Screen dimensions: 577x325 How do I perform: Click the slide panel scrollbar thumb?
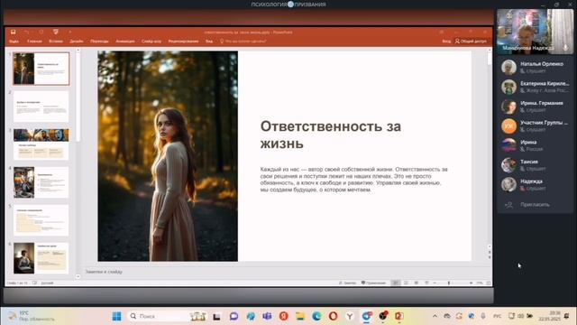click(78, 97)
